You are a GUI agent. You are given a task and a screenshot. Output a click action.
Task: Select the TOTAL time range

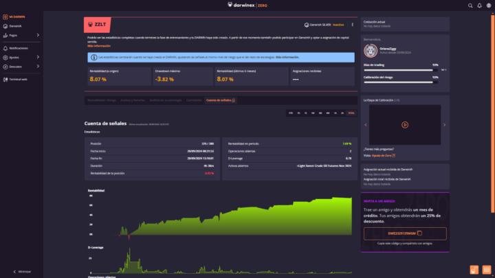coord(351,113)
